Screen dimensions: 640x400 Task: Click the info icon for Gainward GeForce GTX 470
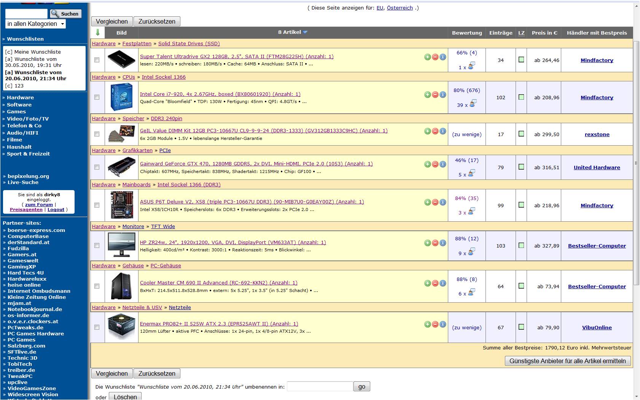[x=443, y=164]
